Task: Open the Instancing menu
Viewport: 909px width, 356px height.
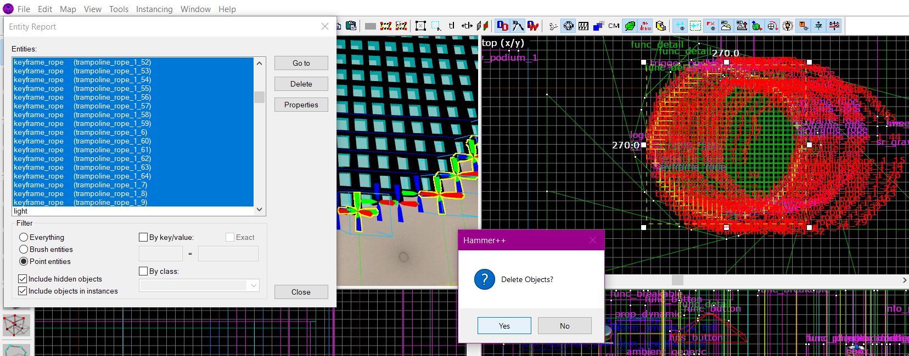Action: (x=154, y=9)
